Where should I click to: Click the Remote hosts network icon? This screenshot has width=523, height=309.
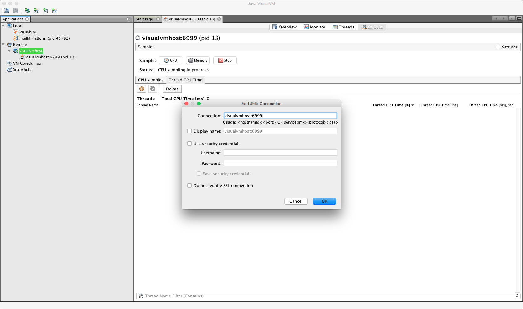tap(9, 44)
